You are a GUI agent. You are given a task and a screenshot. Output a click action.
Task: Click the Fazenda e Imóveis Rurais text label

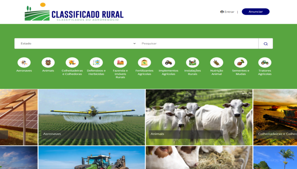click(120, 74)
